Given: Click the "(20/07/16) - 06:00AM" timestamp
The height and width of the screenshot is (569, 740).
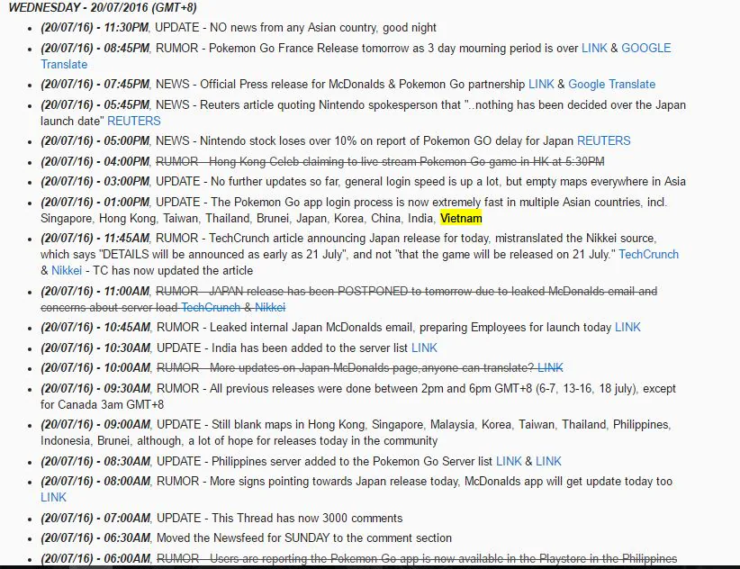Looking at the screenshot, I should pos(95,558).
